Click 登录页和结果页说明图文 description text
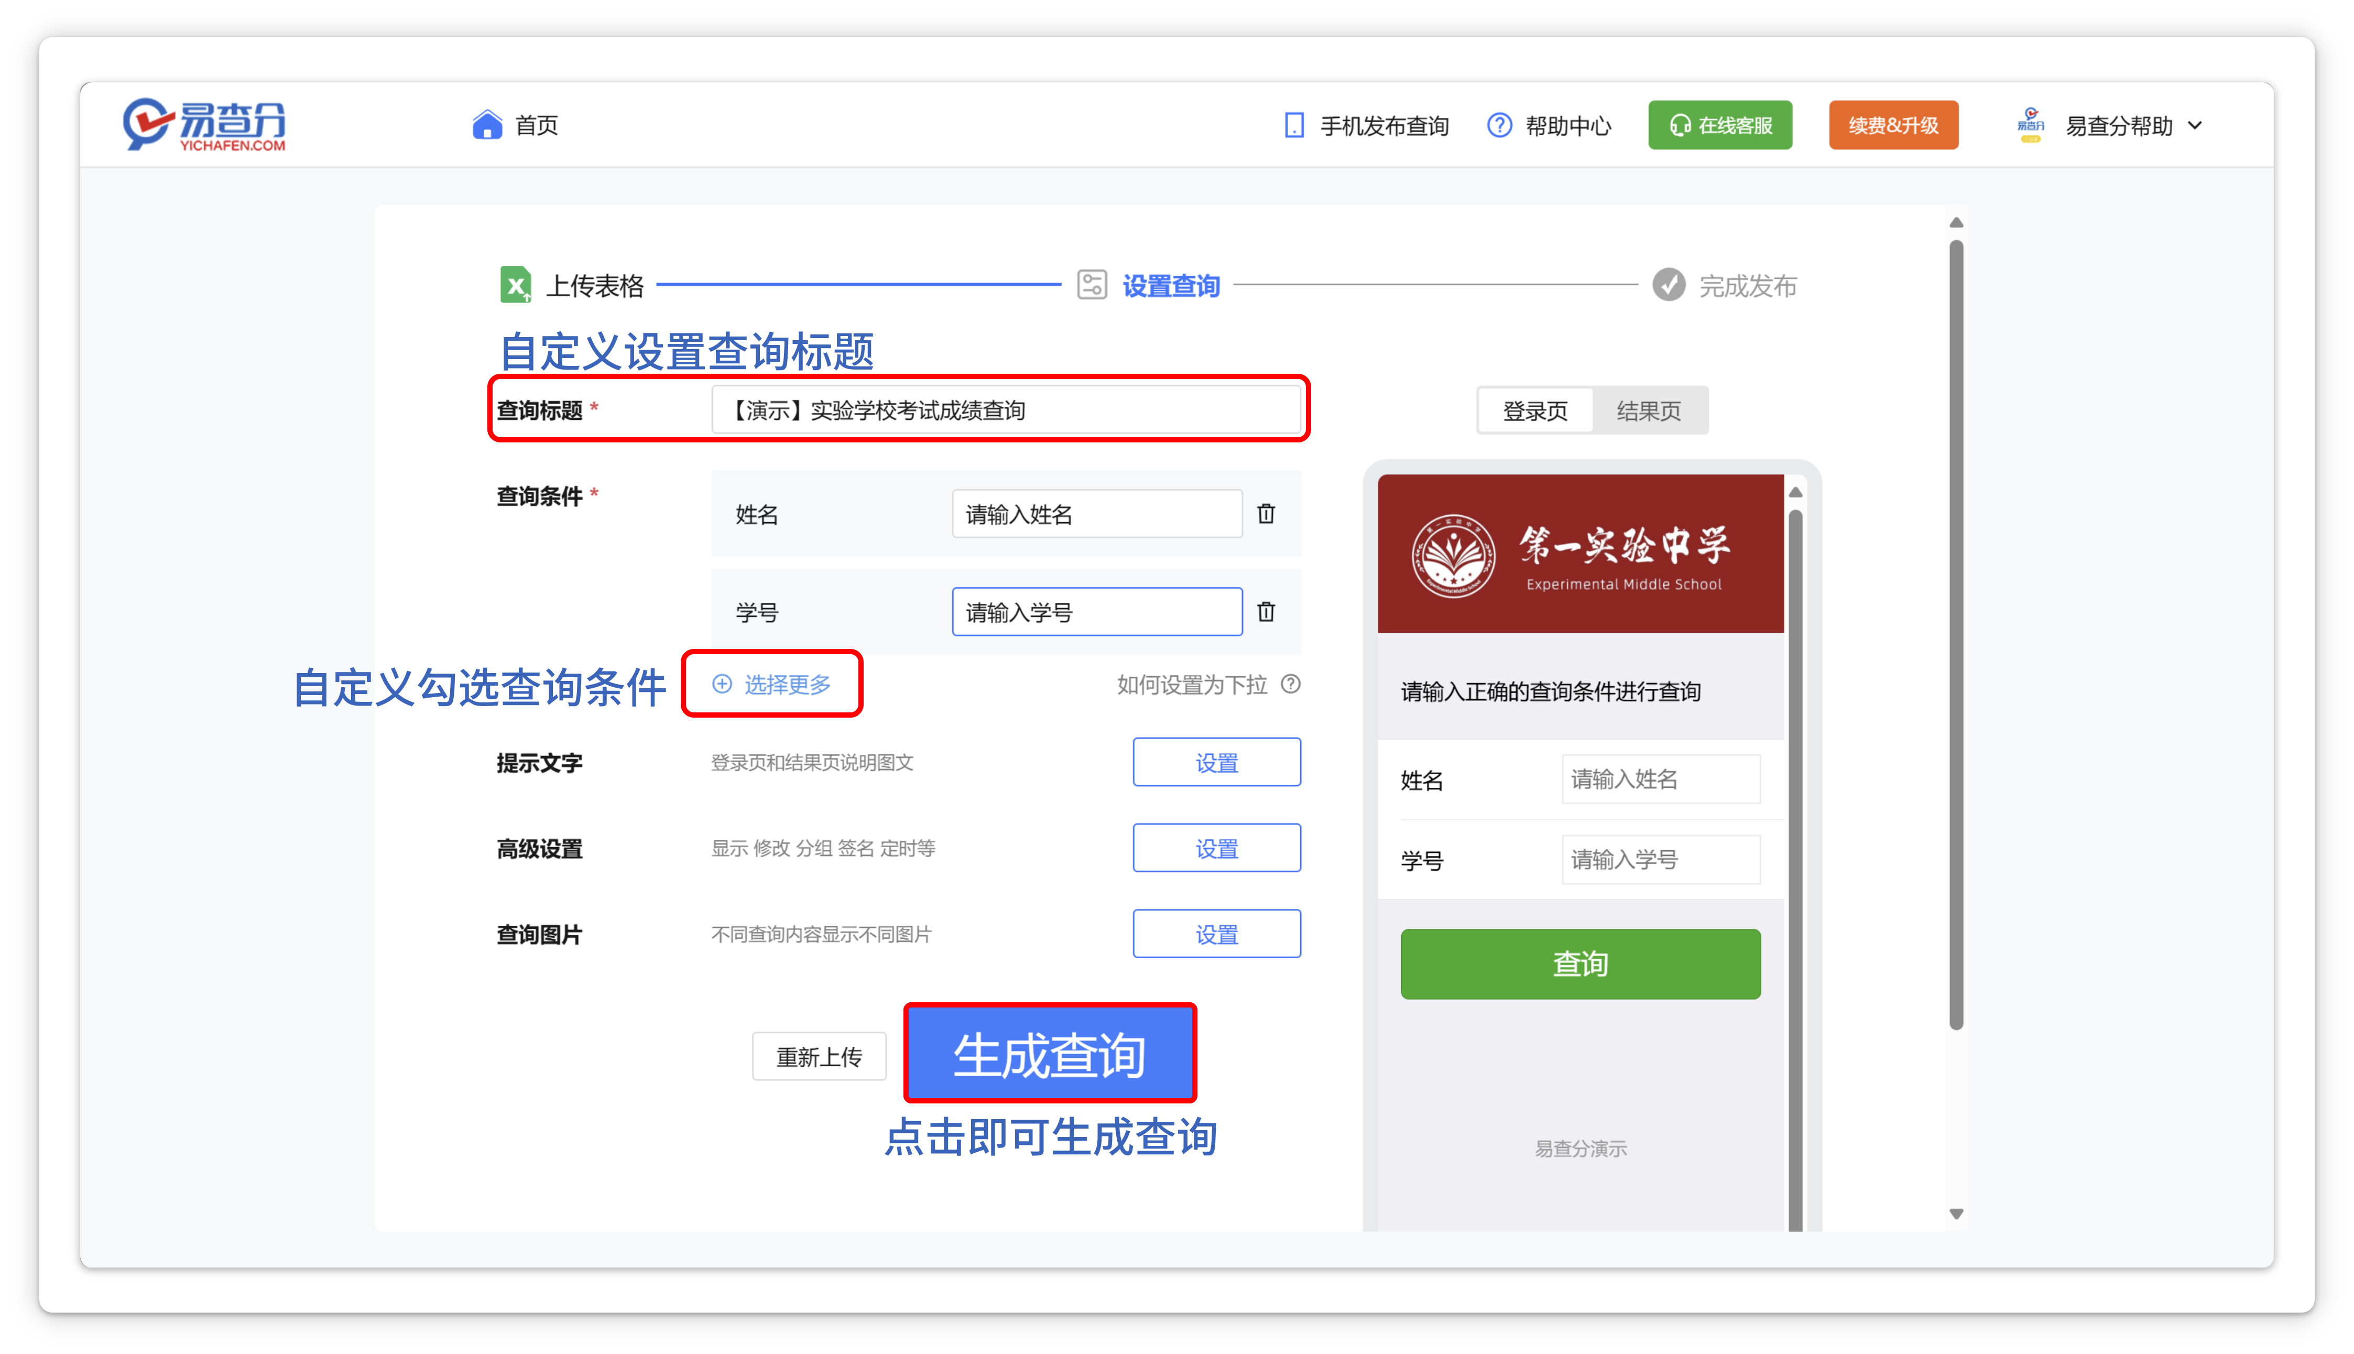 coord(813,763)
